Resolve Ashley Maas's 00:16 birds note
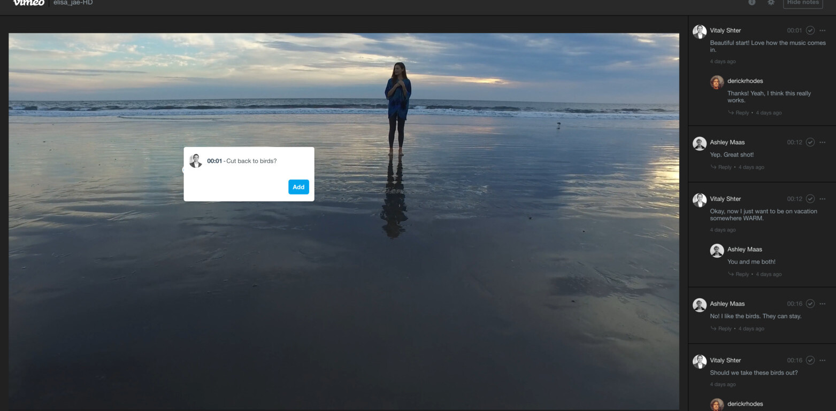This screenshot has height=411, width=836. [x=810, y=304]
